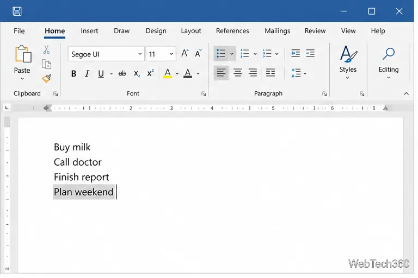Expand highlight color options arrow
Image resolution: width=418 pixels, height=278 pixels.
177,74
